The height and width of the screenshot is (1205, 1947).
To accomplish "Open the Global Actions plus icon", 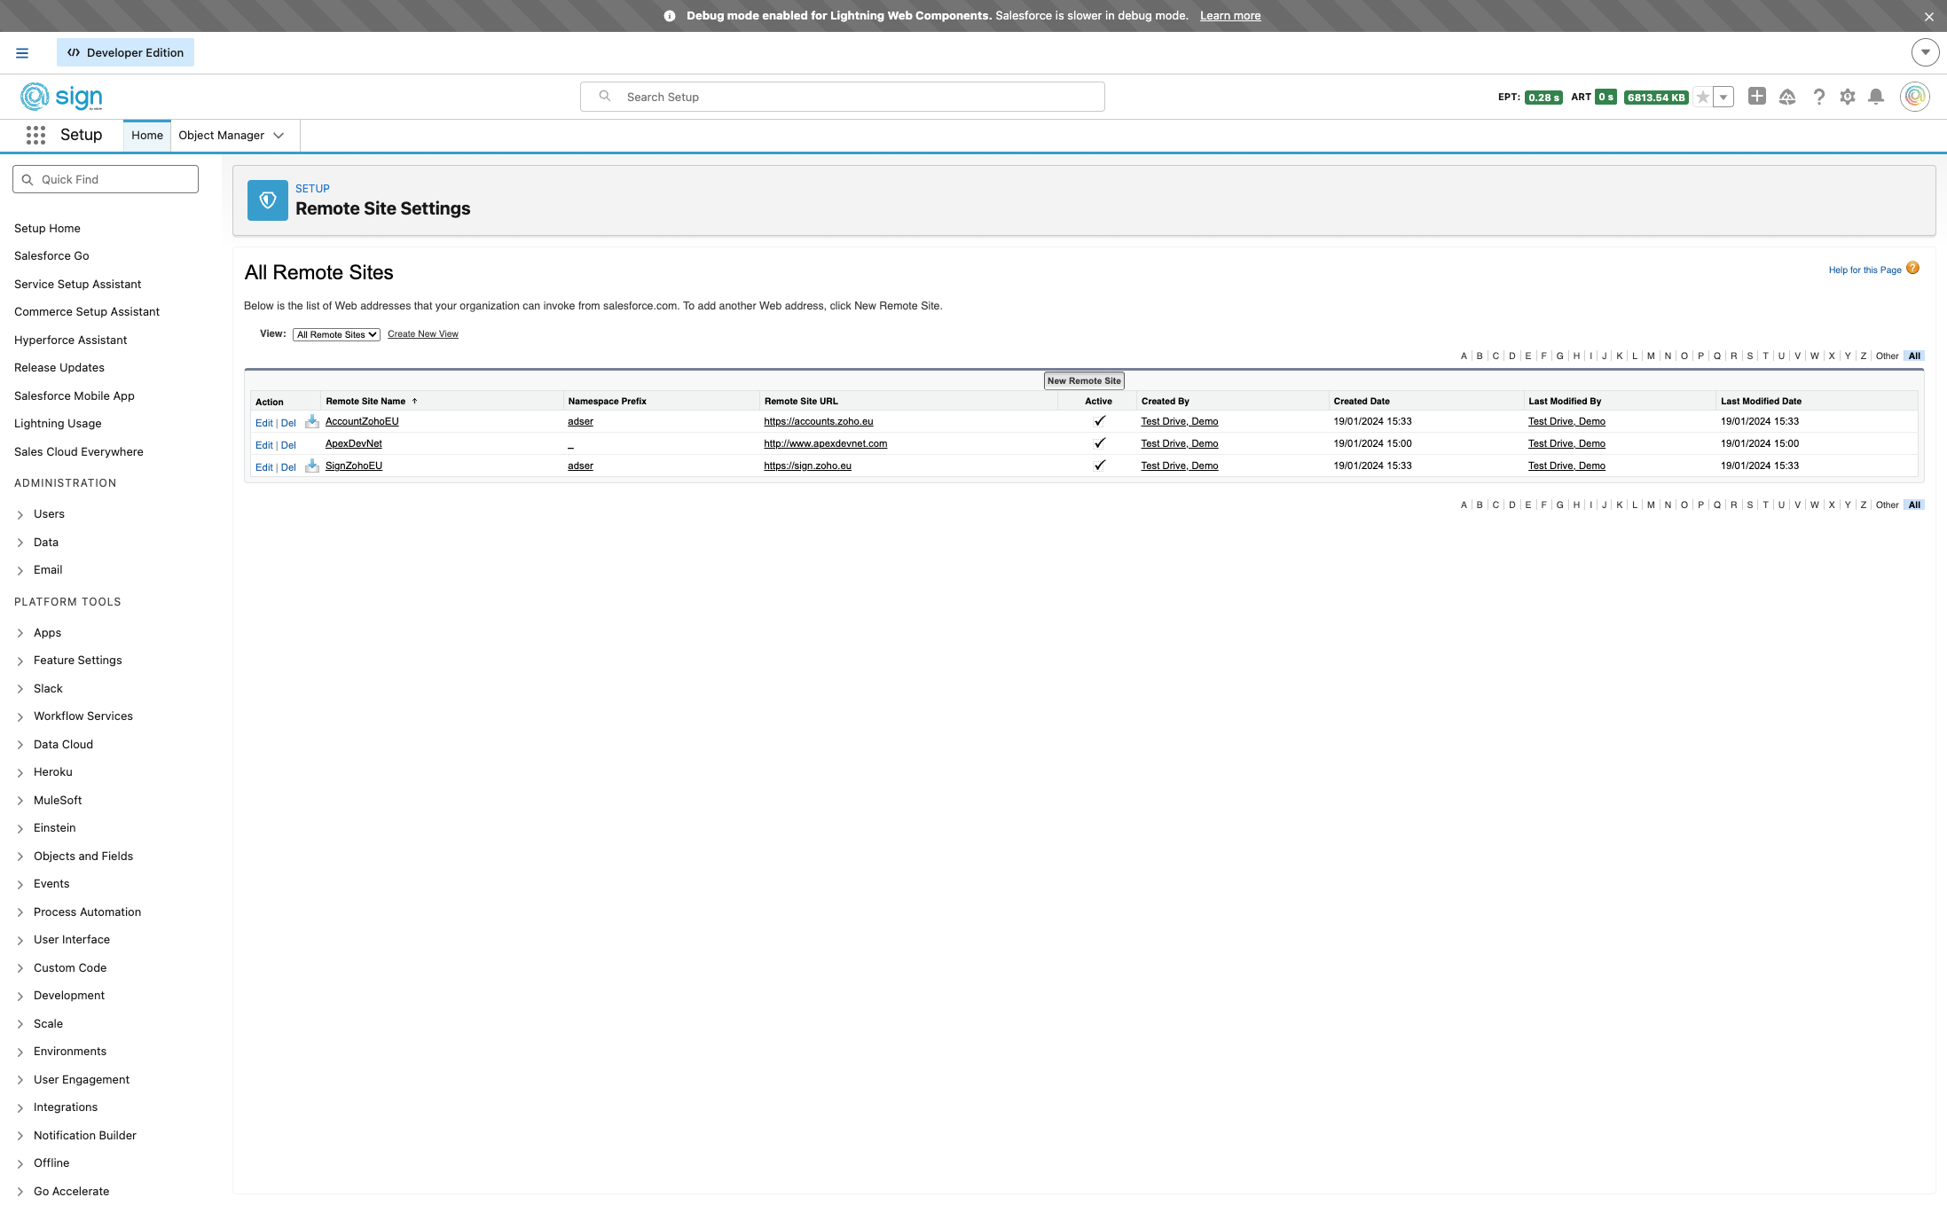I will [x=1756, y=96].
